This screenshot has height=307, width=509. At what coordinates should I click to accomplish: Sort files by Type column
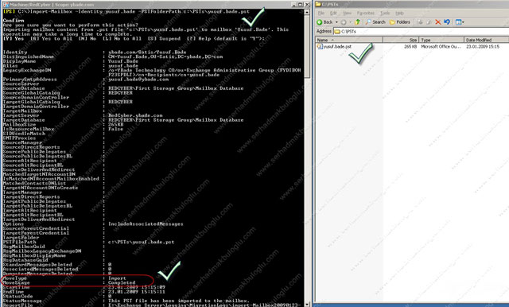[x=441, y=40]
